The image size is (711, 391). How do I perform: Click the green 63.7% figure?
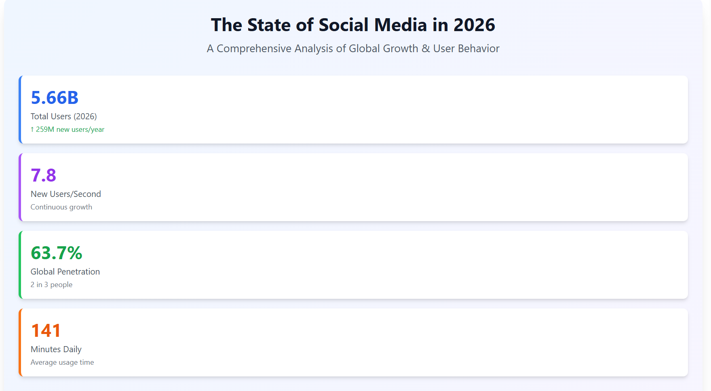pyautogui.click(x=57, y=253)
